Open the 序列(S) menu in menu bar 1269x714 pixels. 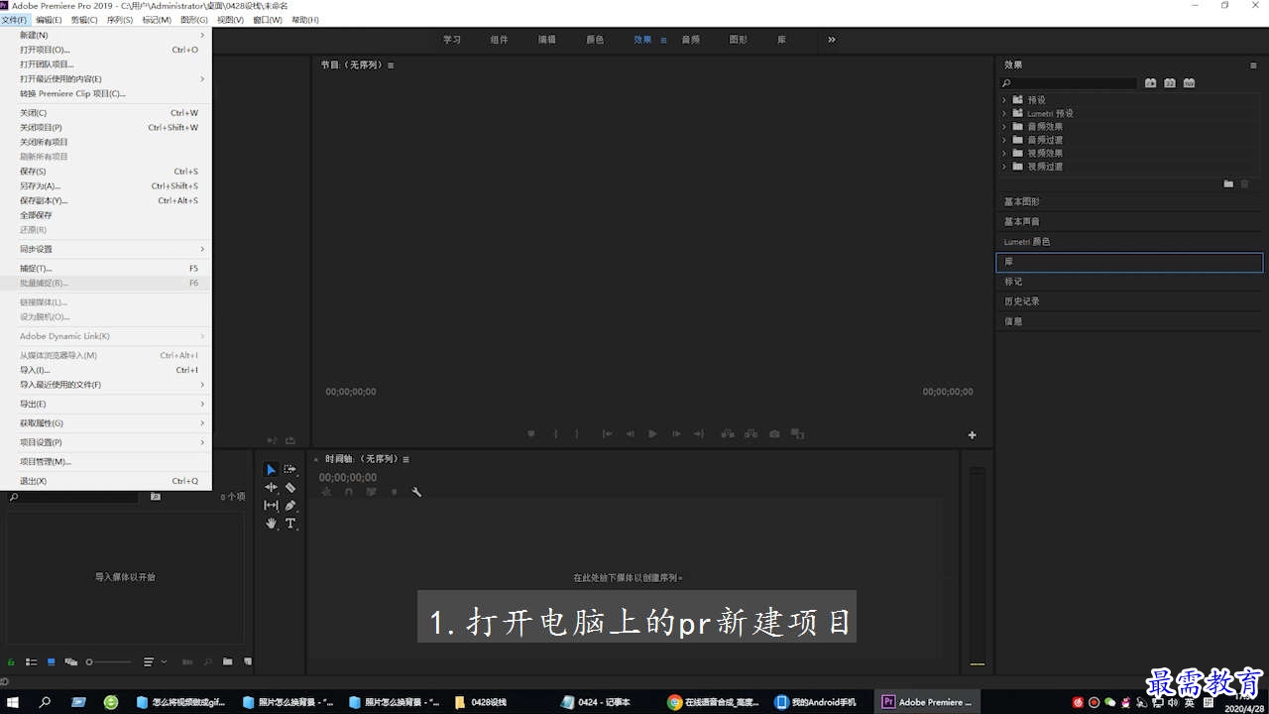pyautogui.click(x=120, y=20)
